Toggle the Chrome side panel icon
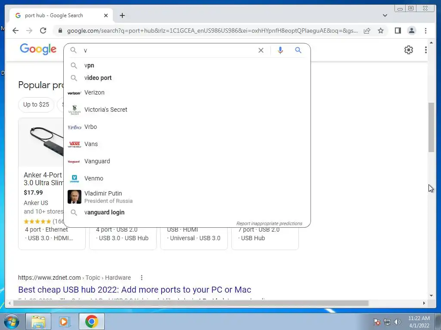441x330 pixels. tap(398, 31)
